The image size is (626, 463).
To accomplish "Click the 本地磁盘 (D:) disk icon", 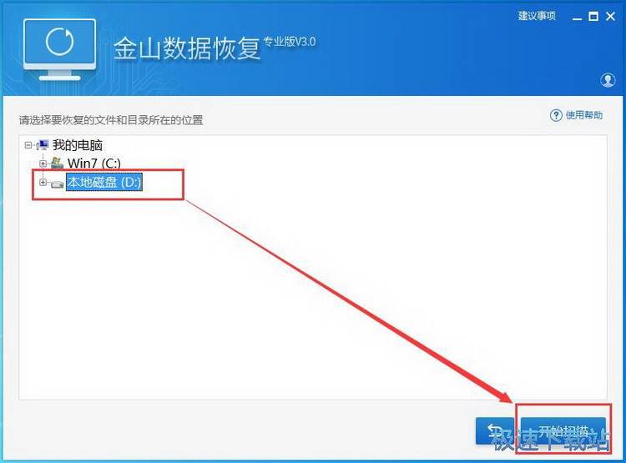I will pos(57,184).
